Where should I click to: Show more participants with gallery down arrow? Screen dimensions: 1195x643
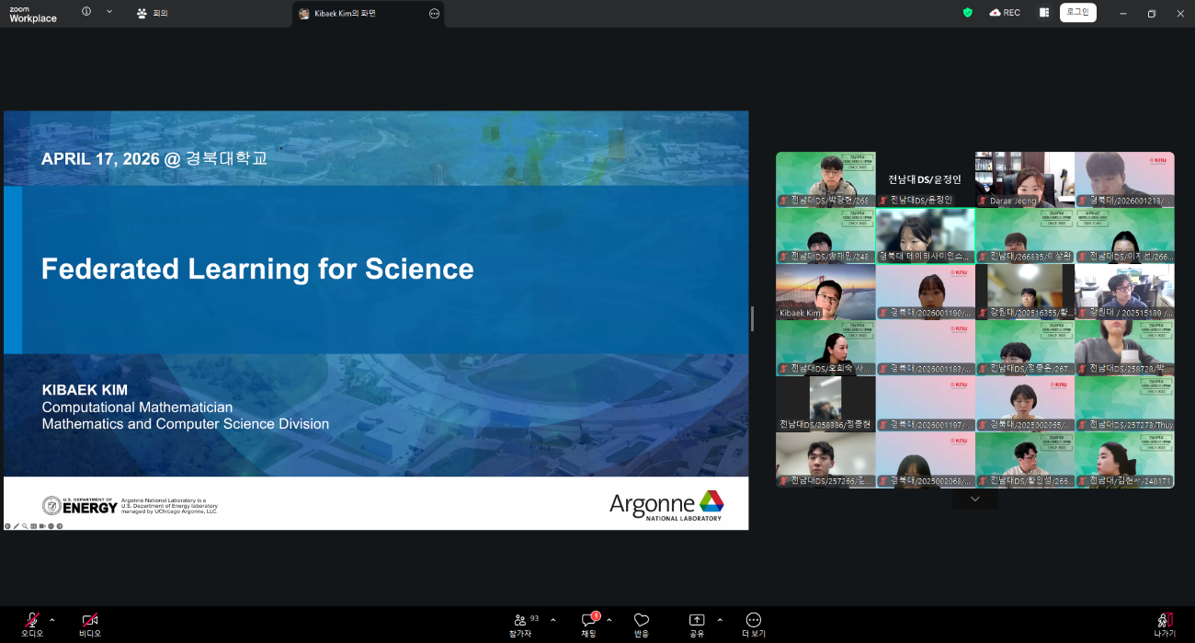click(x=975, y=499)
